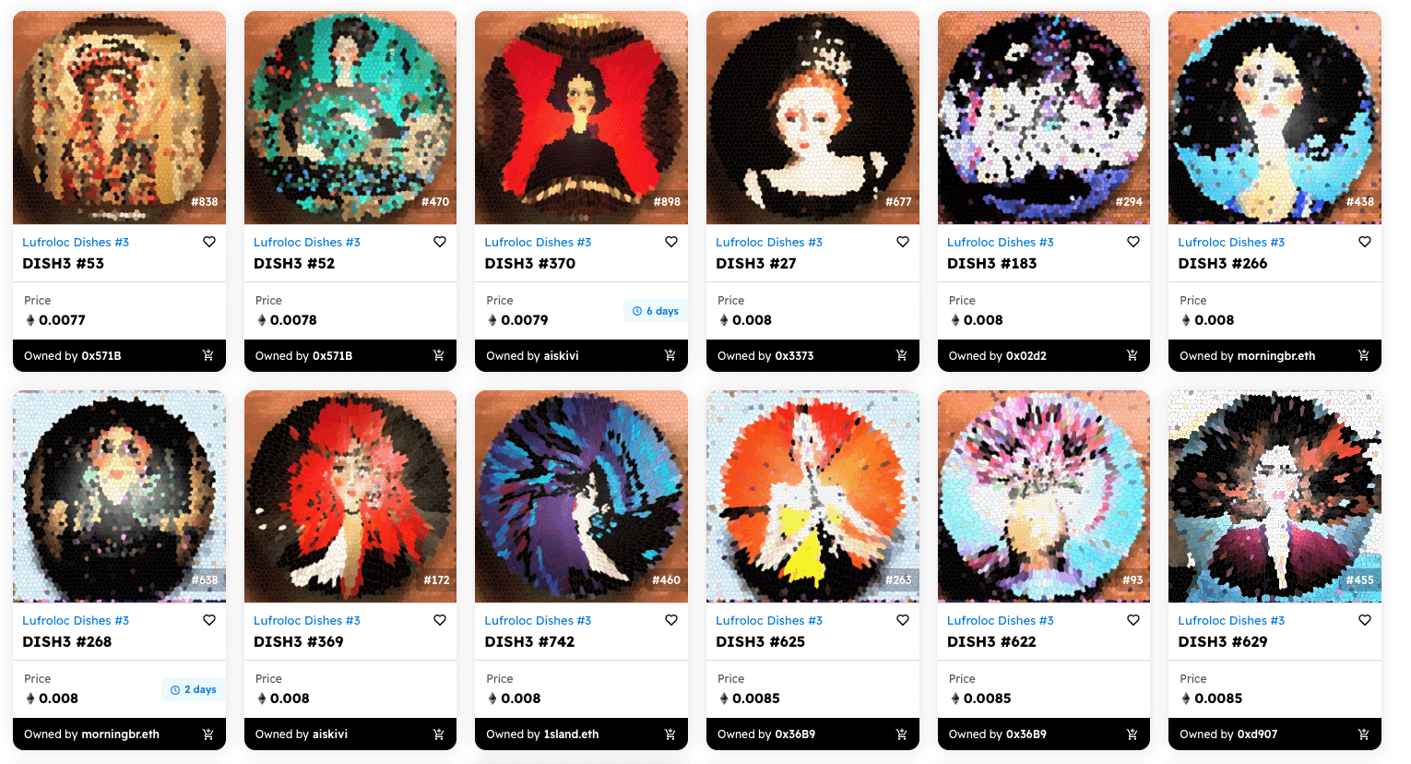Open owner 1sland.eth profile
Viewport: 1411px width, 764px height.
[x=571, y=734]
